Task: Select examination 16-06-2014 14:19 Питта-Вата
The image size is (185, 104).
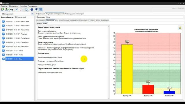Action: pos(17,42)
